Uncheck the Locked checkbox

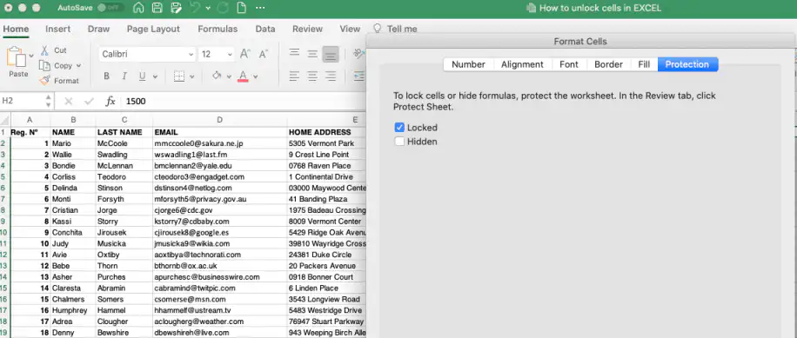pos(399,128)
